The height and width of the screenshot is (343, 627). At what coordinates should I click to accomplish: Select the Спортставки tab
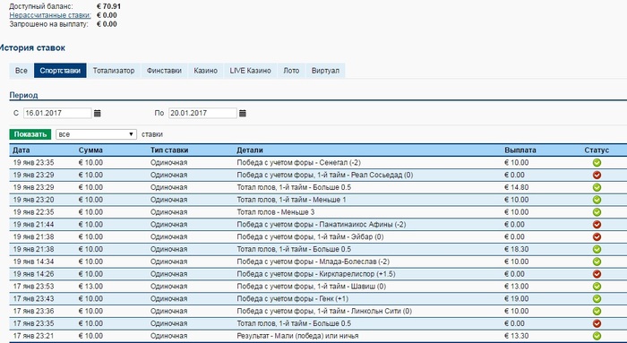[x=60, y=71]
